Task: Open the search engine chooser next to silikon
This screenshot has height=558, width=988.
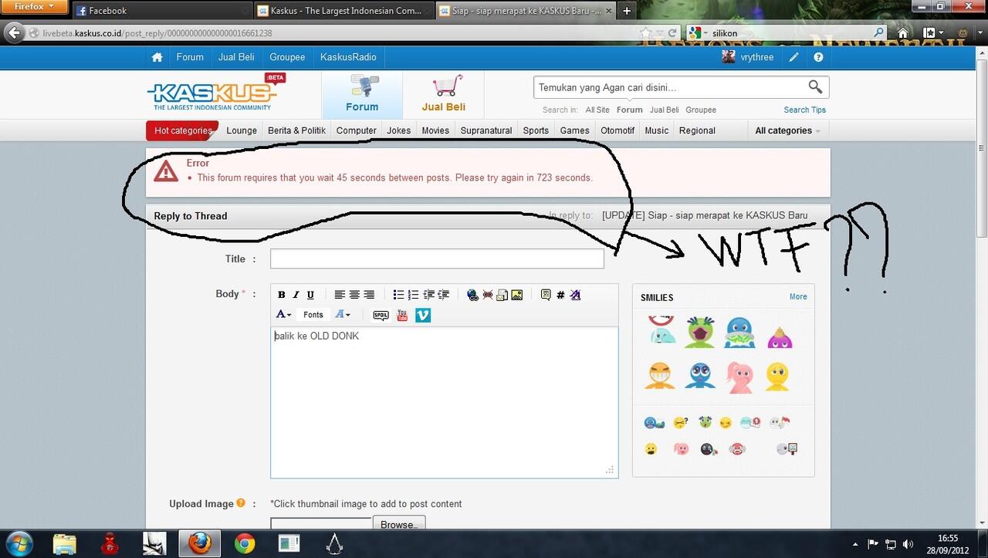Action: tap(697, 33)
